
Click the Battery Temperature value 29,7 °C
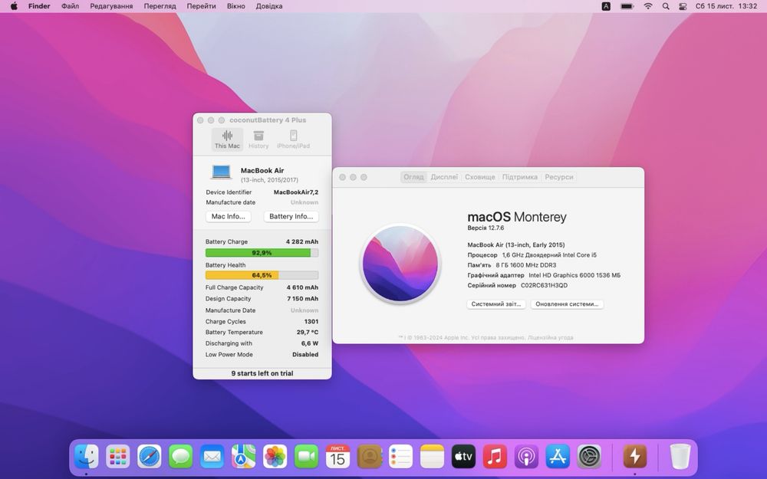pyautogui.click(x=308, y=333)
